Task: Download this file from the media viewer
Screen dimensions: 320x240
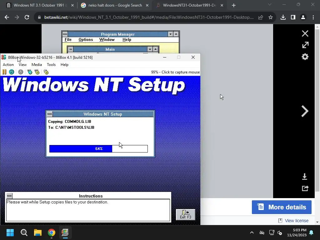Action: tap(305, 177)
